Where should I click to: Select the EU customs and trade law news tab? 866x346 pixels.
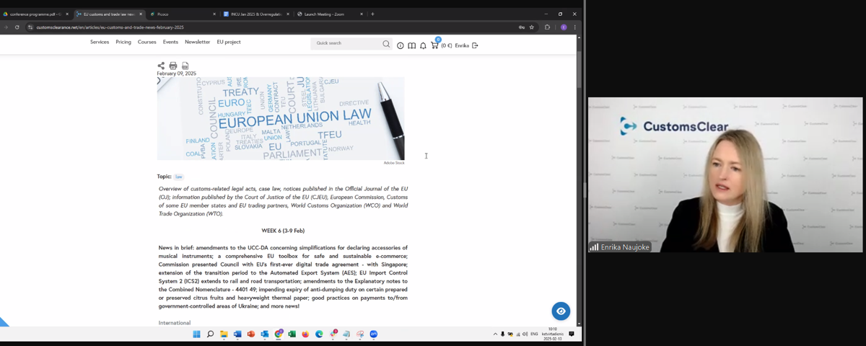(x=108, y=14)
